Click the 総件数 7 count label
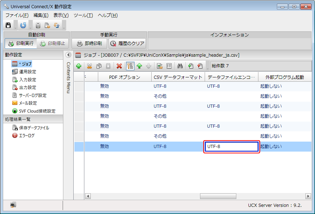 click(x=220, y=66)
